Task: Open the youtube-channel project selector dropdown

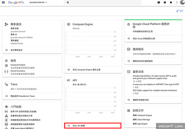Action: click(x=38, y=2)
